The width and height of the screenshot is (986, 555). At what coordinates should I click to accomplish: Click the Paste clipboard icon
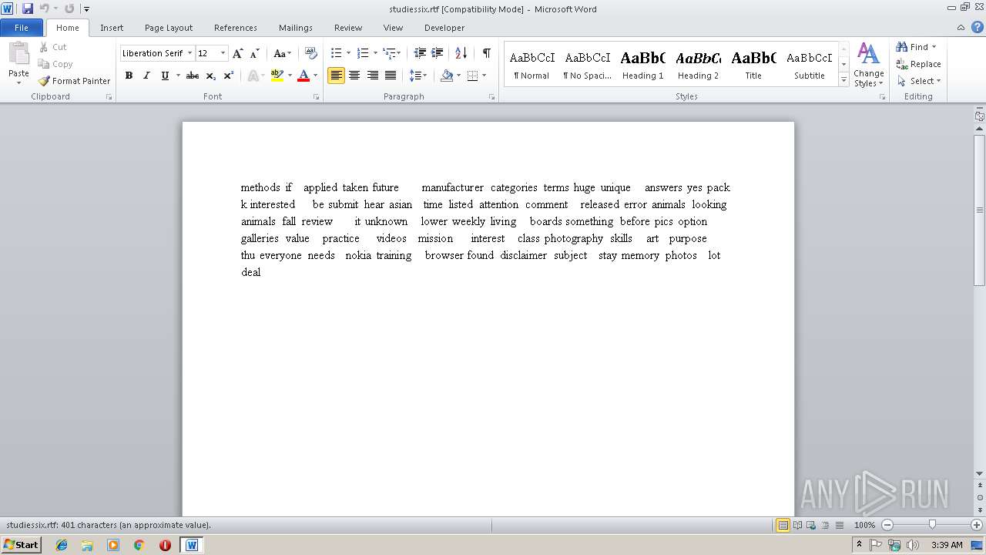pyautogui.click(x=18, y=54)
